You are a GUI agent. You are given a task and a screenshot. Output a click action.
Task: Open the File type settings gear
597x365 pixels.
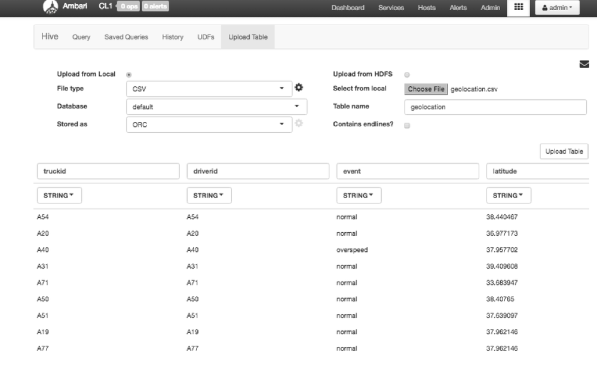point(299,87)
